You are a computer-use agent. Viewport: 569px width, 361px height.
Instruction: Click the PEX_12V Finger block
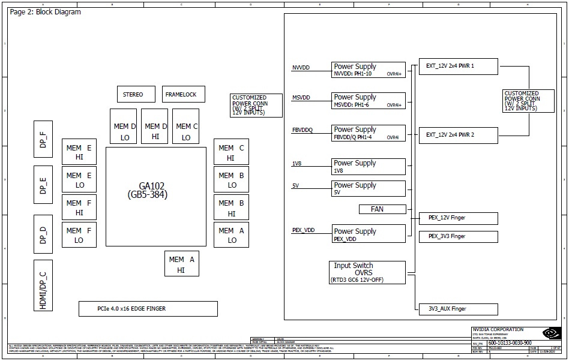click(x=459, y=218)
